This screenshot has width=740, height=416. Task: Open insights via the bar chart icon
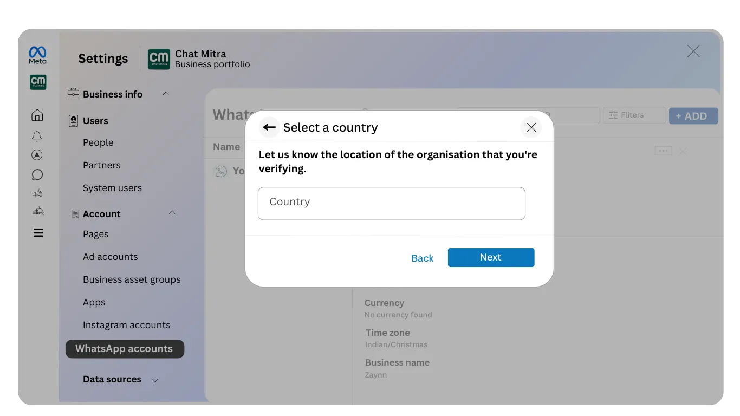click(x=37, y=211)
